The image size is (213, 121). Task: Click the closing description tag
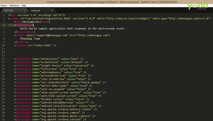click(x=25, y=32)
